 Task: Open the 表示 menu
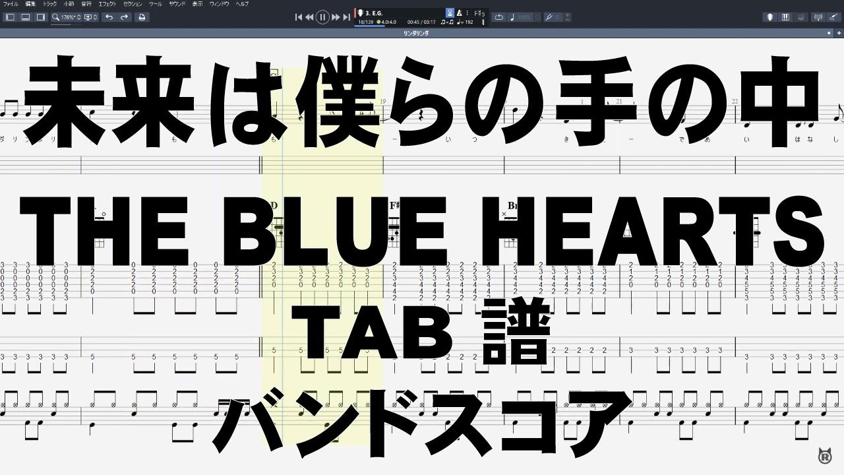(x=197, y=4)
